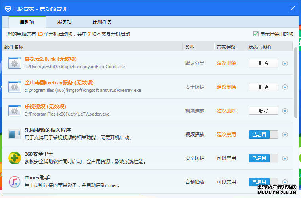Click the kxetray.exe file path text
Viewport: 301px width, 198px height.
pos(83,90)
